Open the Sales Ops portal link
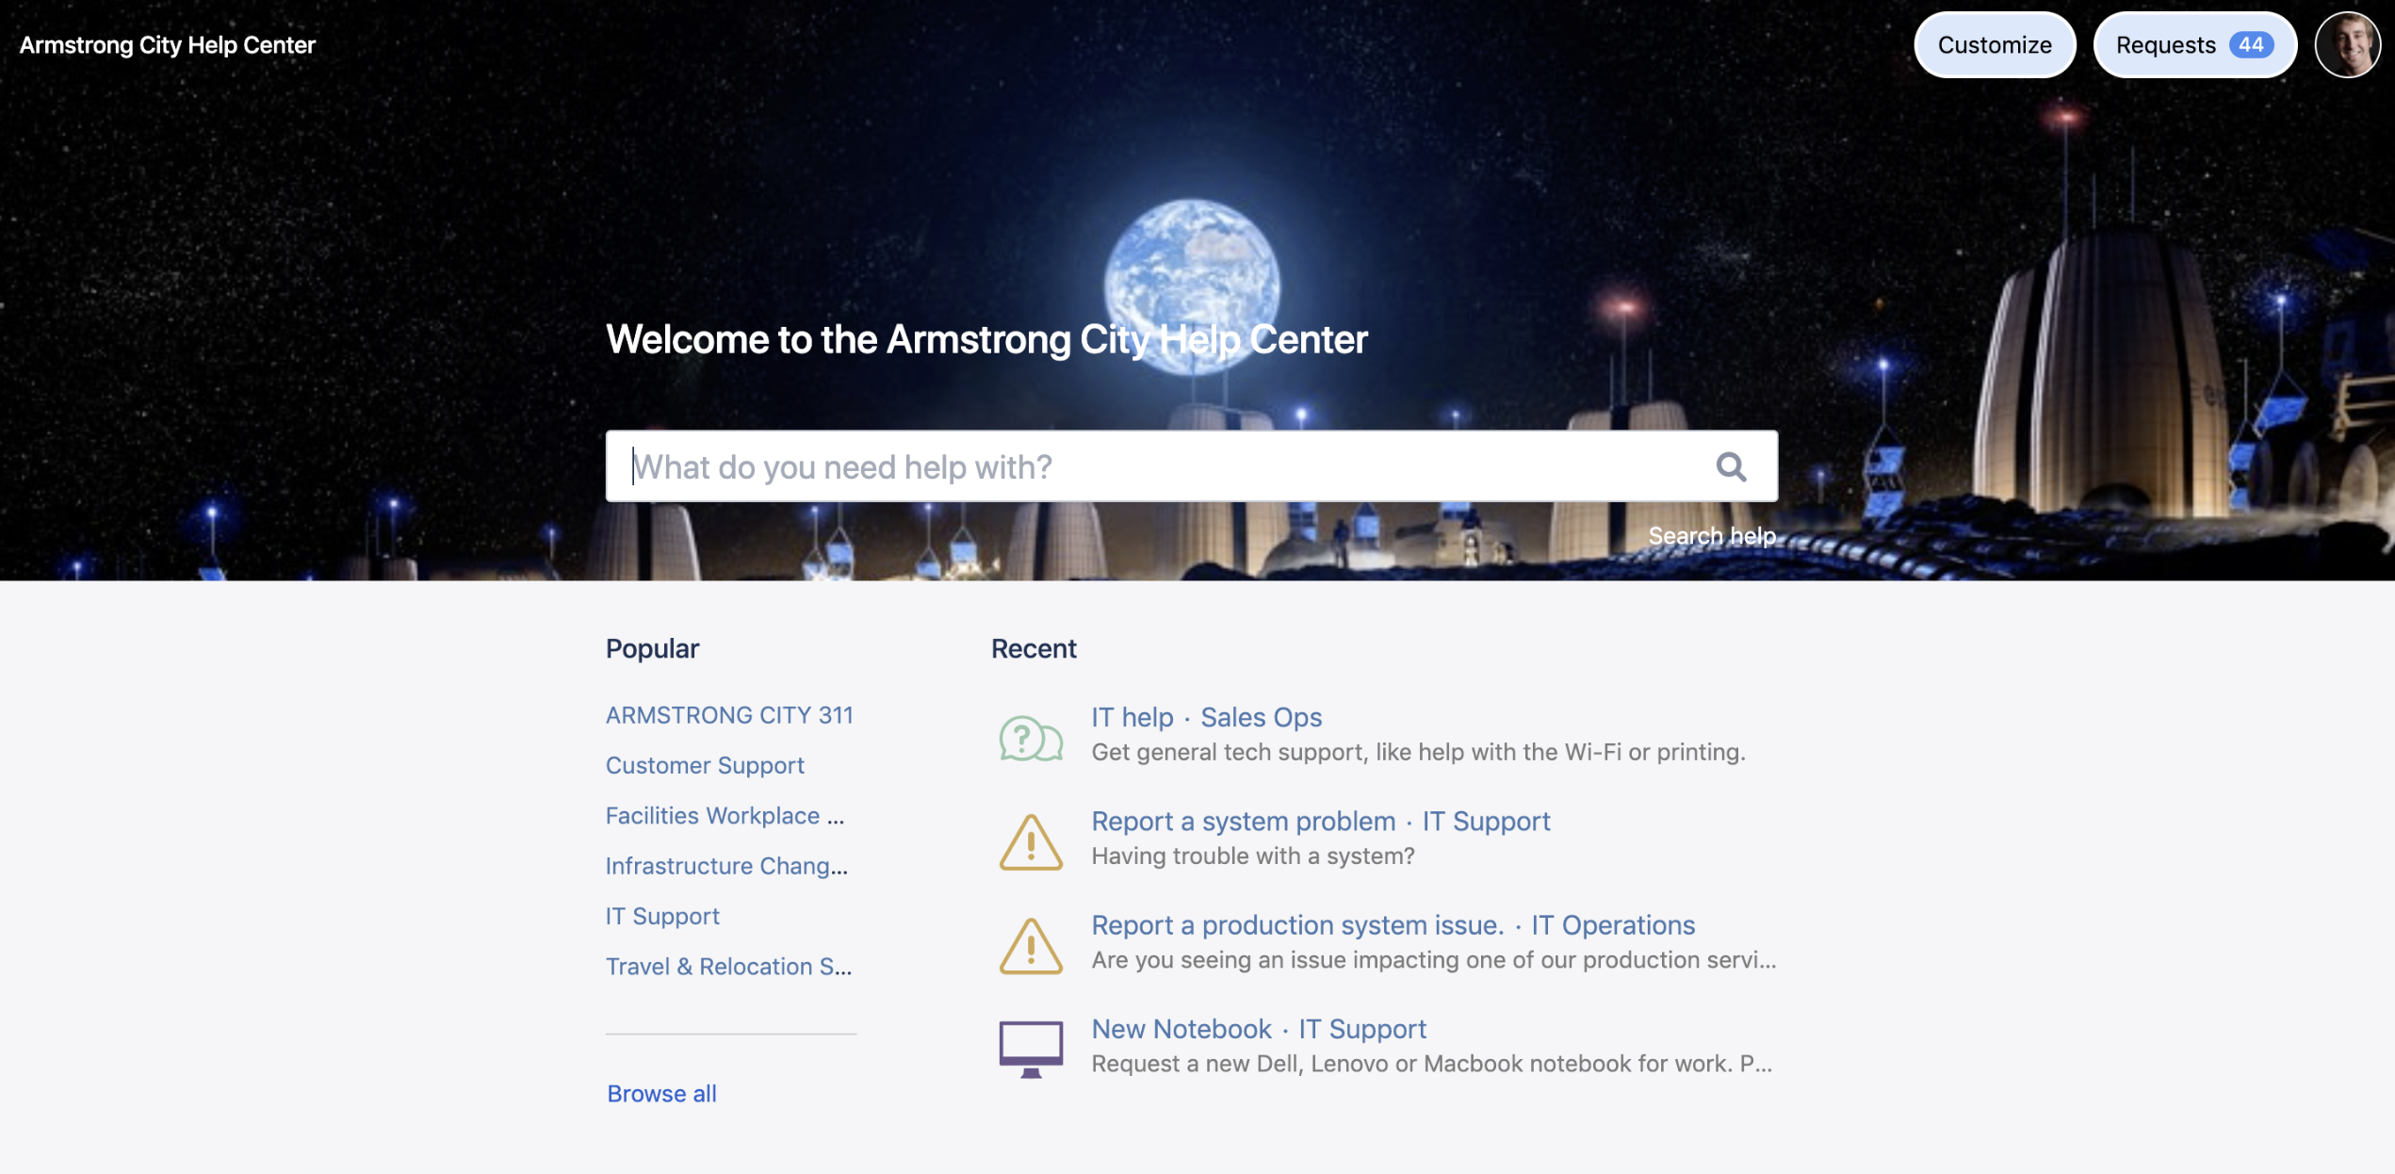Image resolution: width=2395 pixels, height=1174 pixels. coord(1261,717)
